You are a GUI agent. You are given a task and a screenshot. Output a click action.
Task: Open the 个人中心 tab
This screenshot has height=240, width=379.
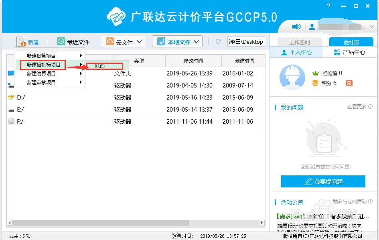tap(296, 52)
